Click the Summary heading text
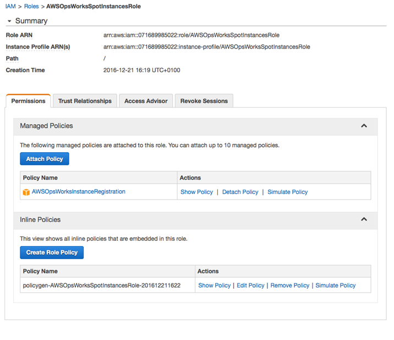The height and width of the screenshot is (340, 394). tap(31, 21)
